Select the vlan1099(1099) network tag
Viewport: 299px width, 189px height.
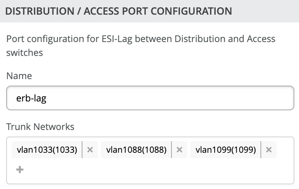(226, 150)
